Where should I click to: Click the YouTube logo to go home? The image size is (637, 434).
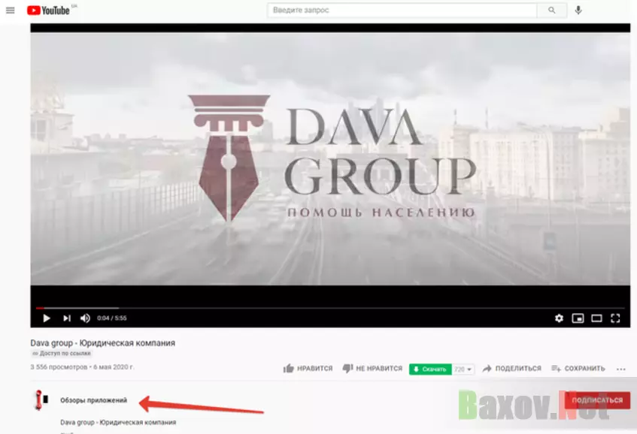(48, 11)
